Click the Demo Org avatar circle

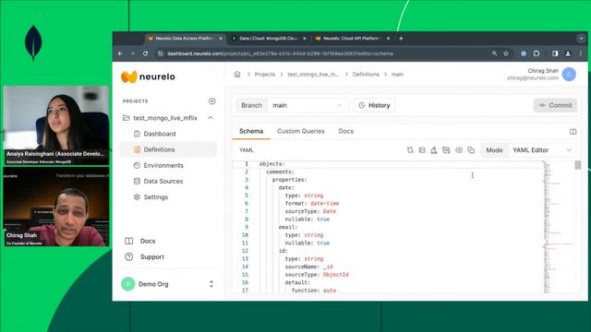pos(127,284)
